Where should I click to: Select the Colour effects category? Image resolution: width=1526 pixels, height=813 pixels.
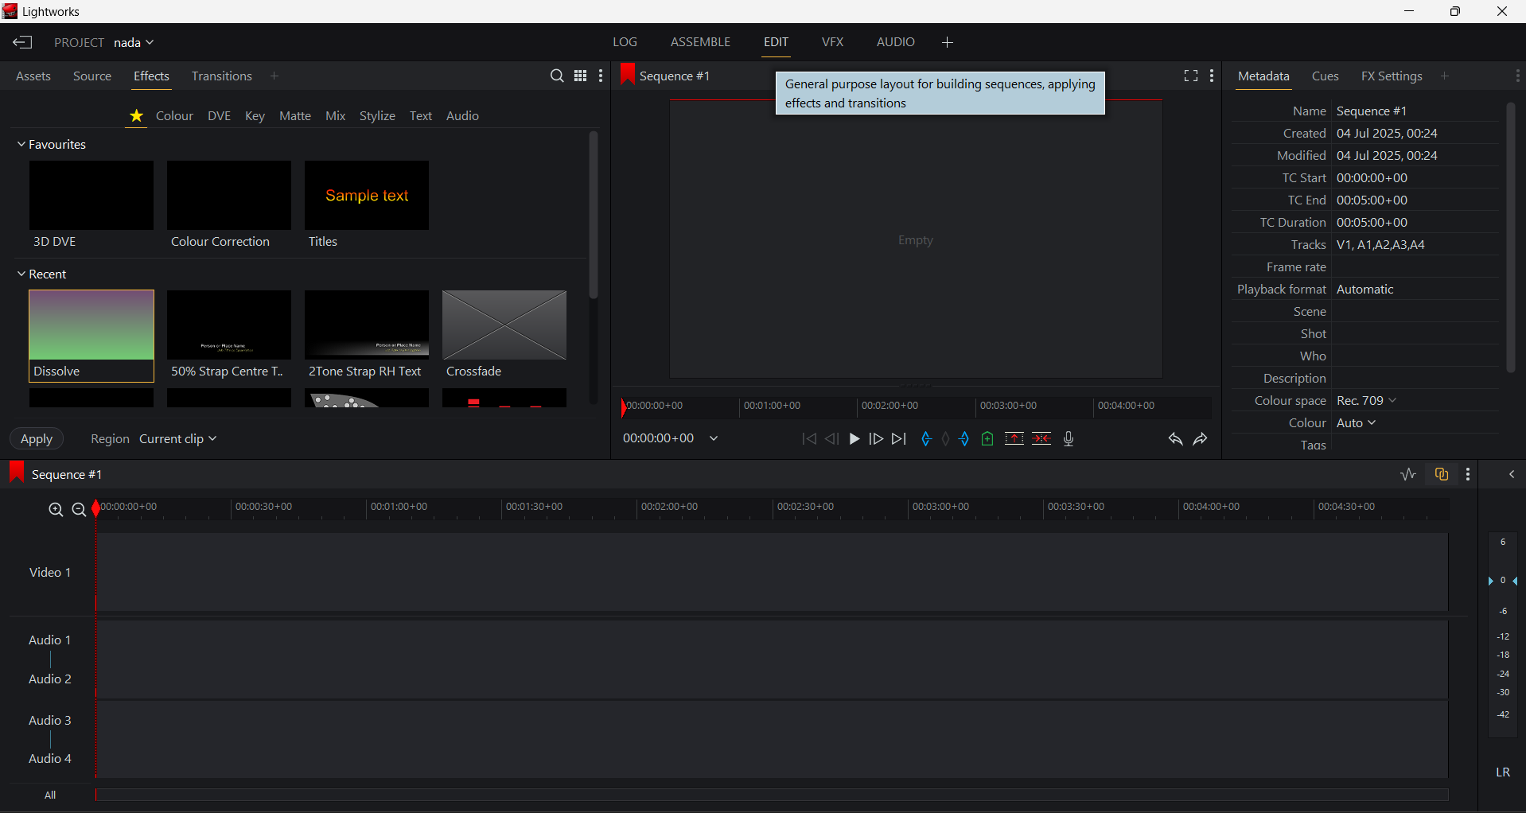click(175, 117)
